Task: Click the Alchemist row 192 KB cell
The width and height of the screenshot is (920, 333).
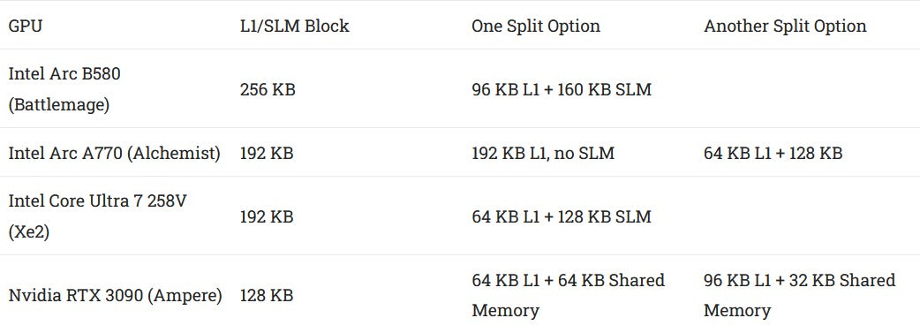Action: click(267, 154)
